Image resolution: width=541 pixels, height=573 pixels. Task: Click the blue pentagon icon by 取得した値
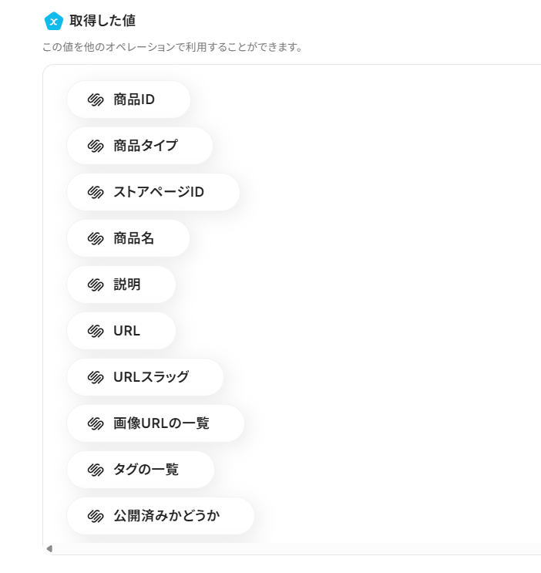coord(52,21)
